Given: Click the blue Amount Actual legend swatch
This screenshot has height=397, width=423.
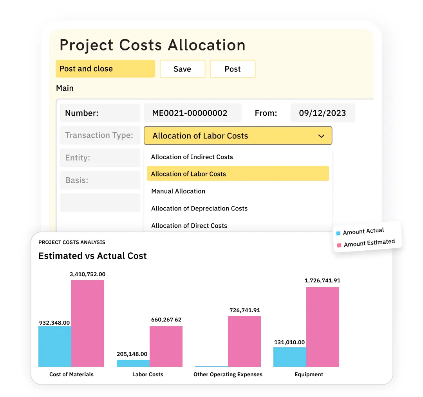Looking at the screenshot, I should 338,233.
